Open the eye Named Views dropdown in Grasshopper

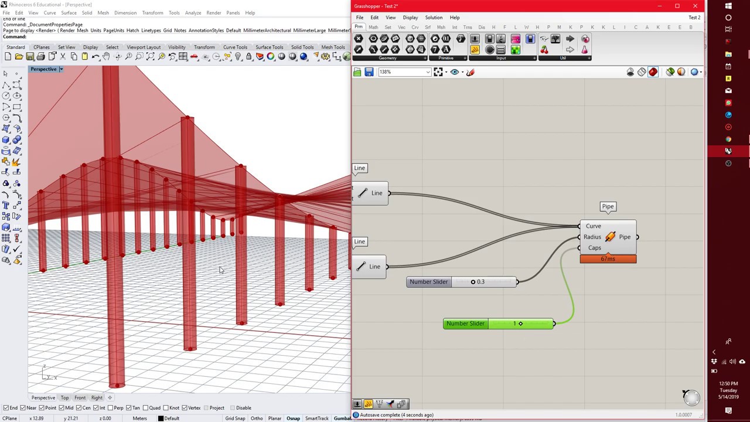pyautogui.click(x=462, y=72)
